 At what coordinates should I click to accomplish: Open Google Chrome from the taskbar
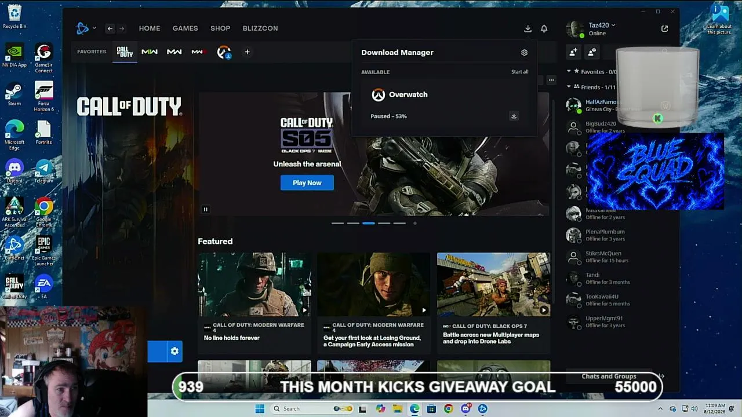448,409
